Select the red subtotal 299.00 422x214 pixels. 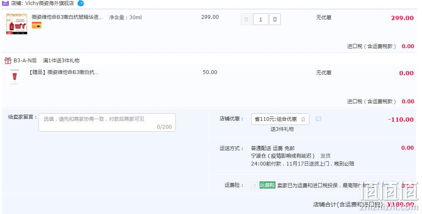(402, 18)
